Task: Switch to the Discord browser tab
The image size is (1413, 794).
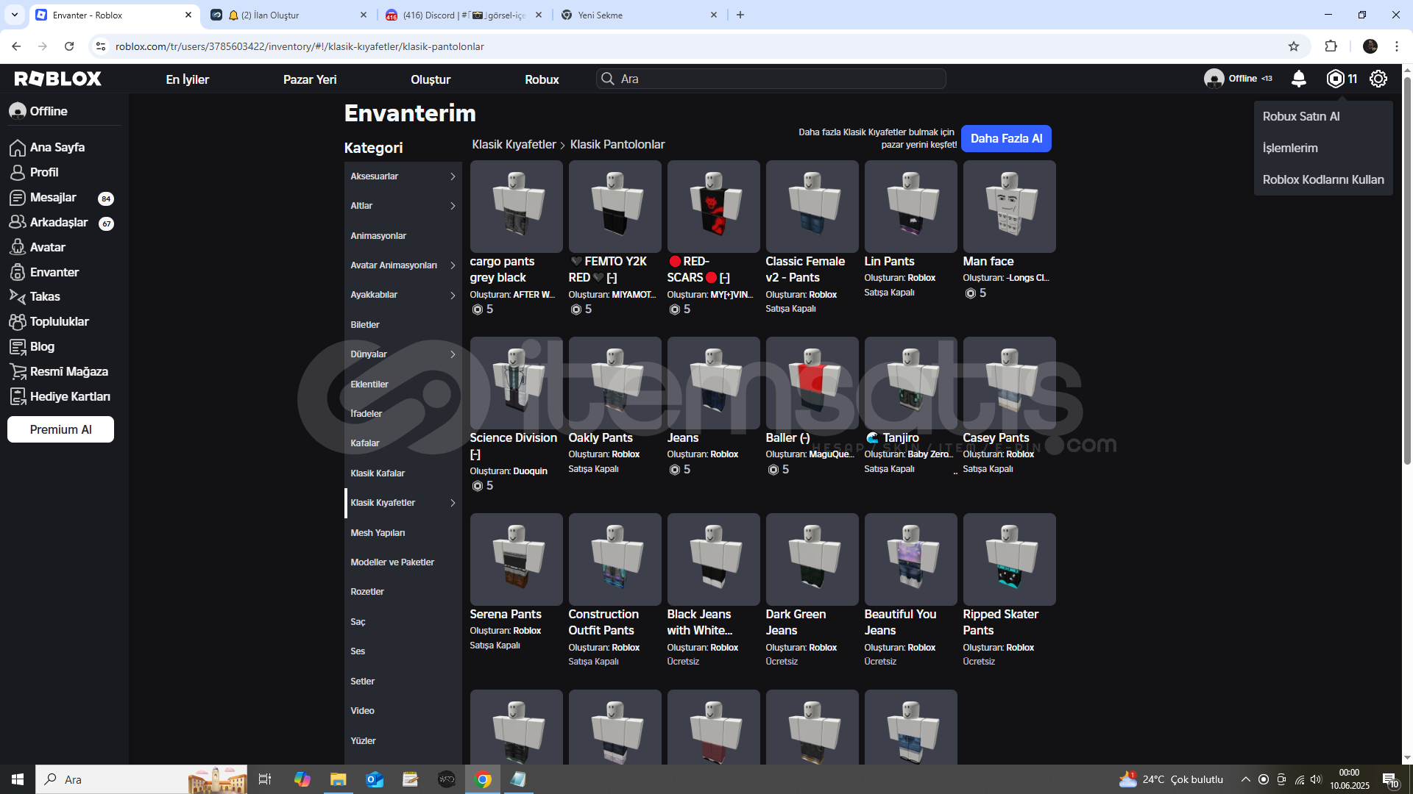Action: 465,15
